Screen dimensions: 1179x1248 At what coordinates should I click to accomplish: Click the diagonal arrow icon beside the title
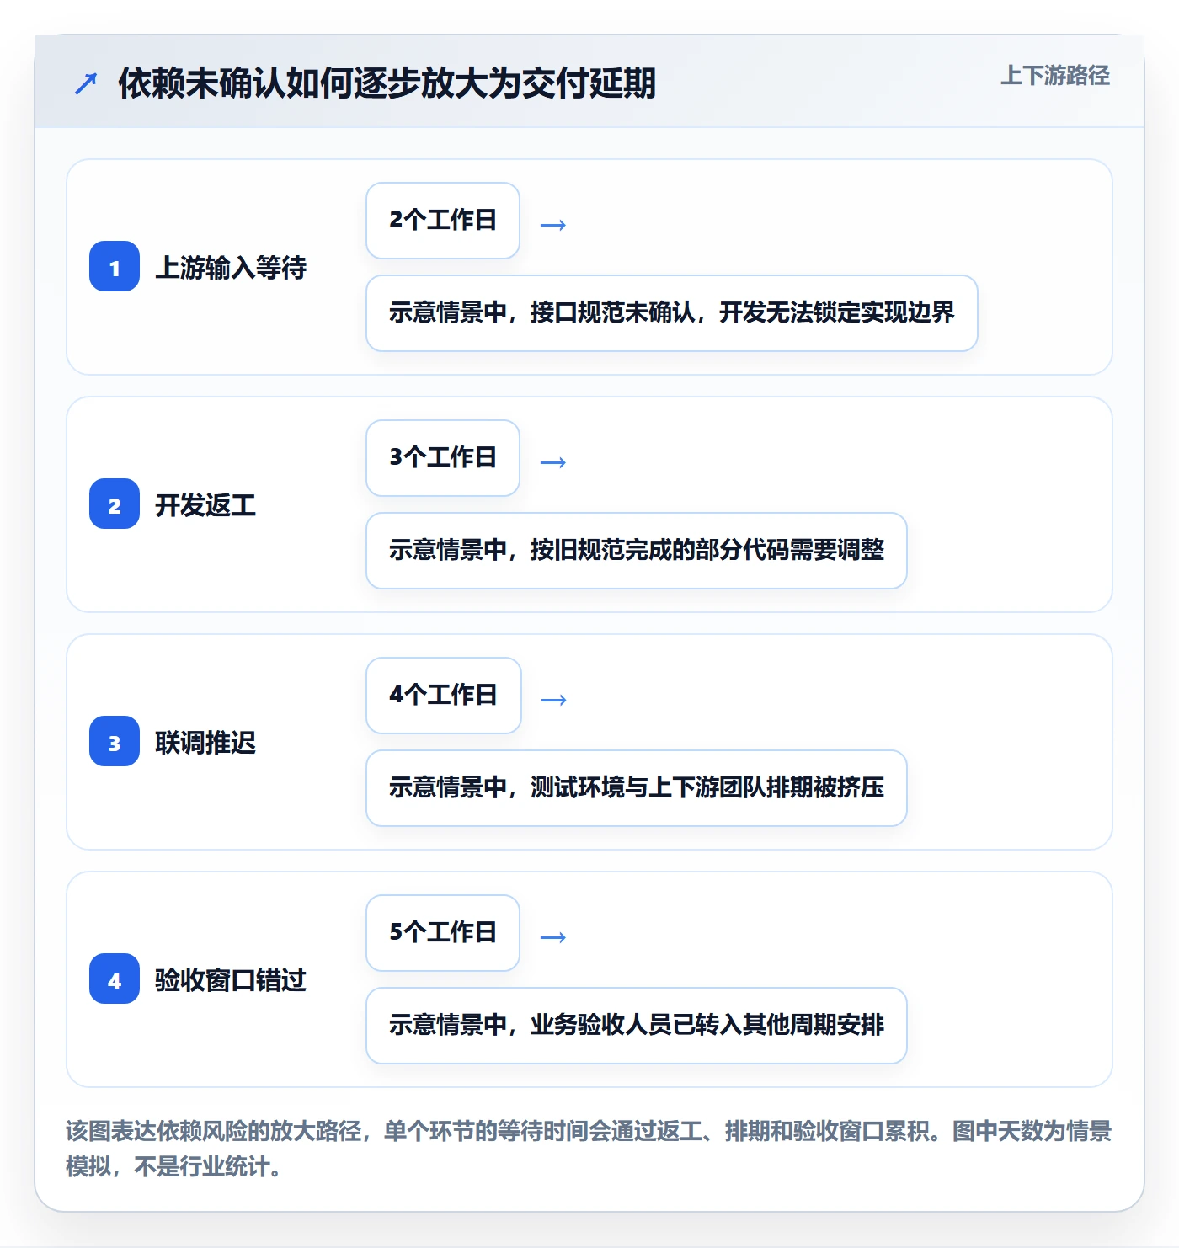click(86, 83)
